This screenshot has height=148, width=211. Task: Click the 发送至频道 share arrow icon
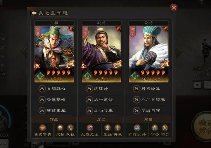click(x=34, y=13)
